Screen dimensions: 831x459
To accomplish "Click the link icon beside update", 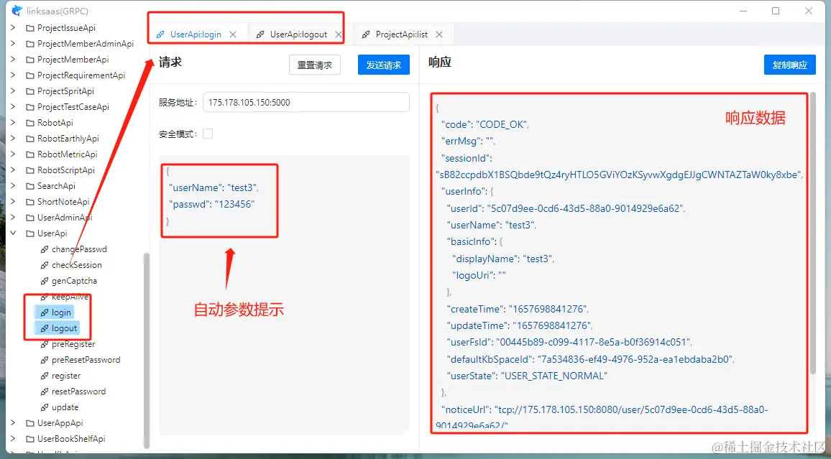I will click(x=45, y=408).
